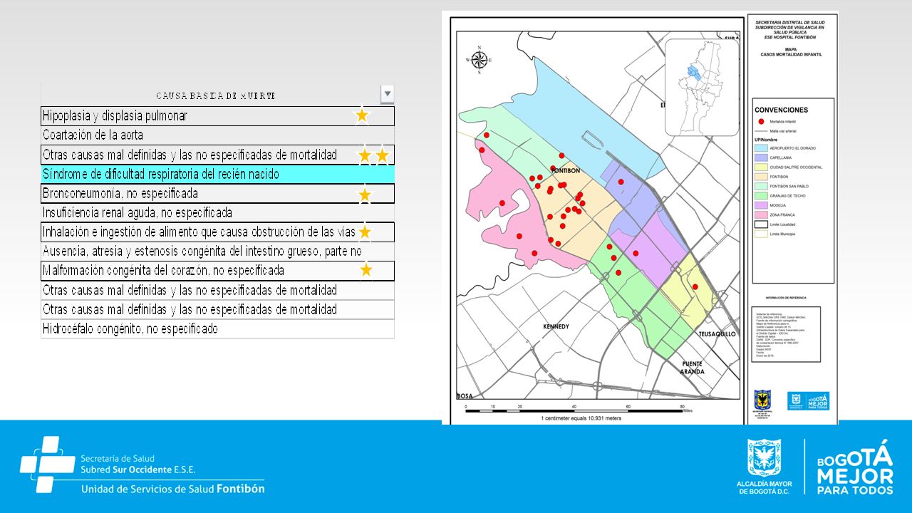Click 'Unidad de Servicios de Salud Fontibón' text
Viewport: 912px width, 513px height.
click(173, 489)
